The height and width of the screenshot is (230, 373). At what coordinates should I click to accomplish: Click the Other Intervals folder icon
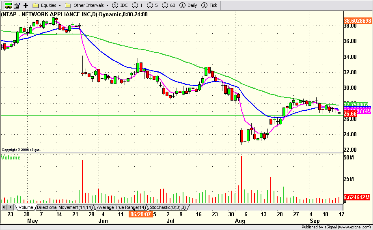tap(68, 5)
